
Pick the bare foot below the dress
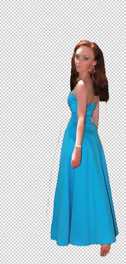105,250
